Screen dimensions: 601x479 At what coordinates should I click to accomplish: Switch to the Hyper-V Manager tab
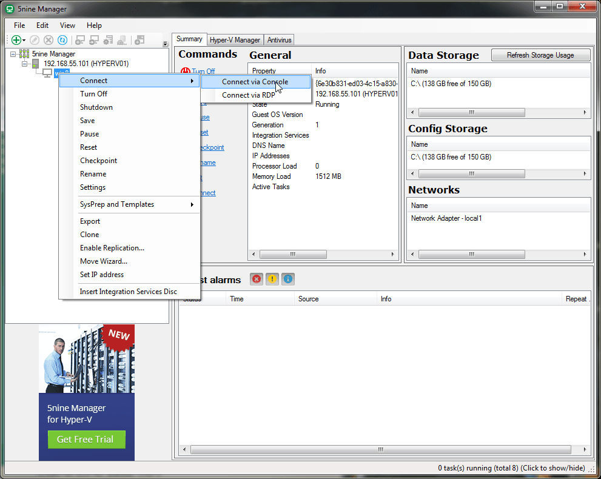pyautogui.click(x=235, y=40)
